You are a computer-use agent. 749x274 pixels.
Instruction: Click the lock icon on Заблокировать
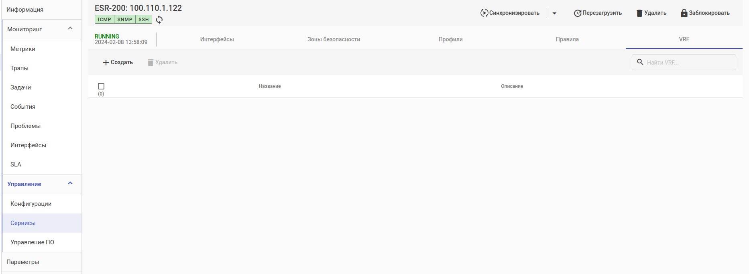click(x=684, y=13)
